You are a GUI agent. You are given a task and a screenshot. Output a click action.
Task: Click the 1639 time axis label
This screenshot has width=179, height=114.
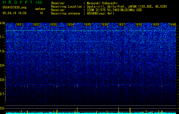click(x=156, y=25)
